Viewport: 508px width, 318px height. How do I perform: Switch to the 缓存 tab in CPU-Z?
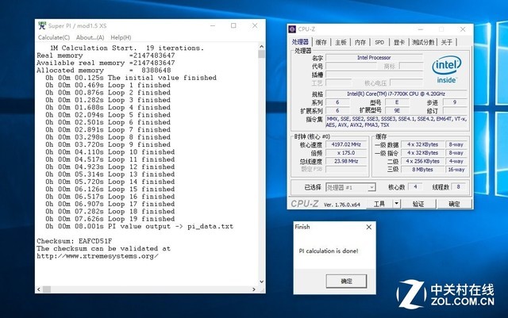[321, 42]
